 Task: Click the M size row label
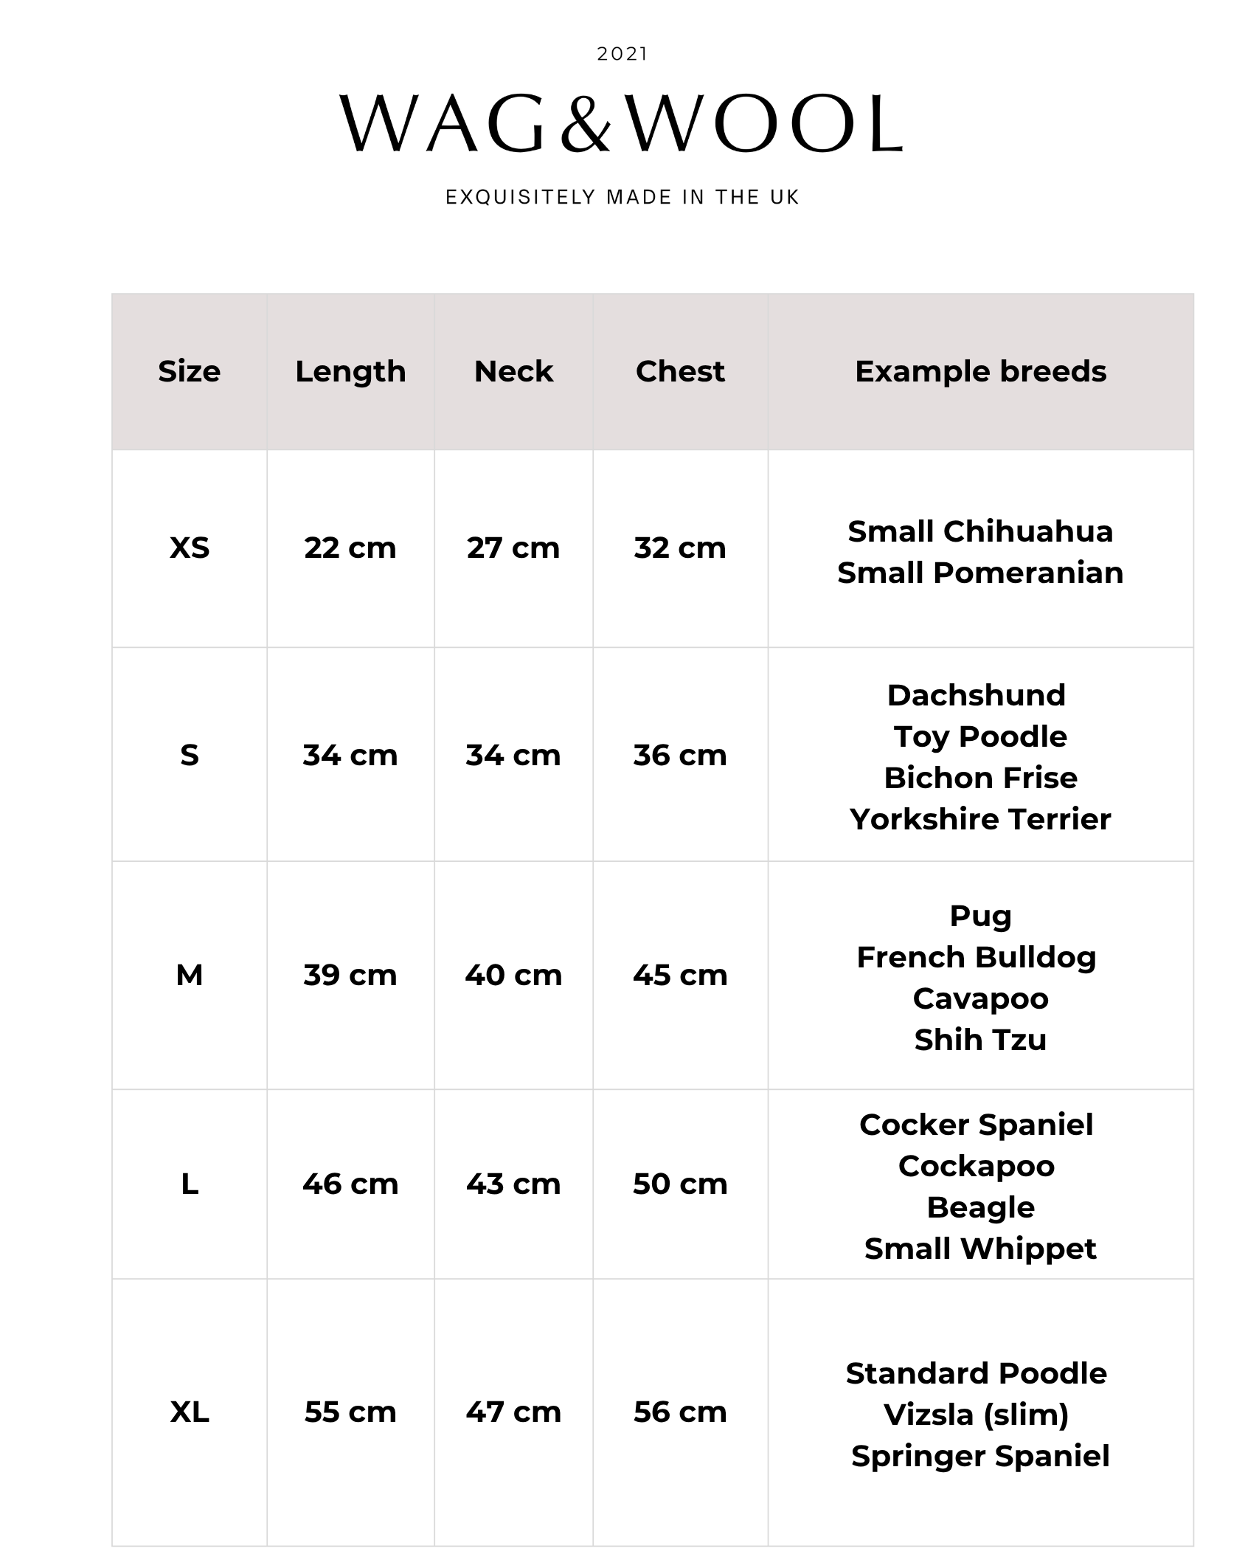pyautogui.click(x=190, y=975)
